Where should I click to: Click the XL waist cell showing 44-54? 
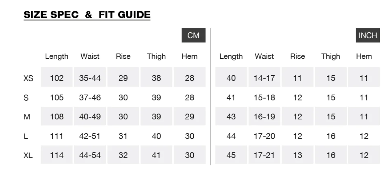(x=90, y=154)
